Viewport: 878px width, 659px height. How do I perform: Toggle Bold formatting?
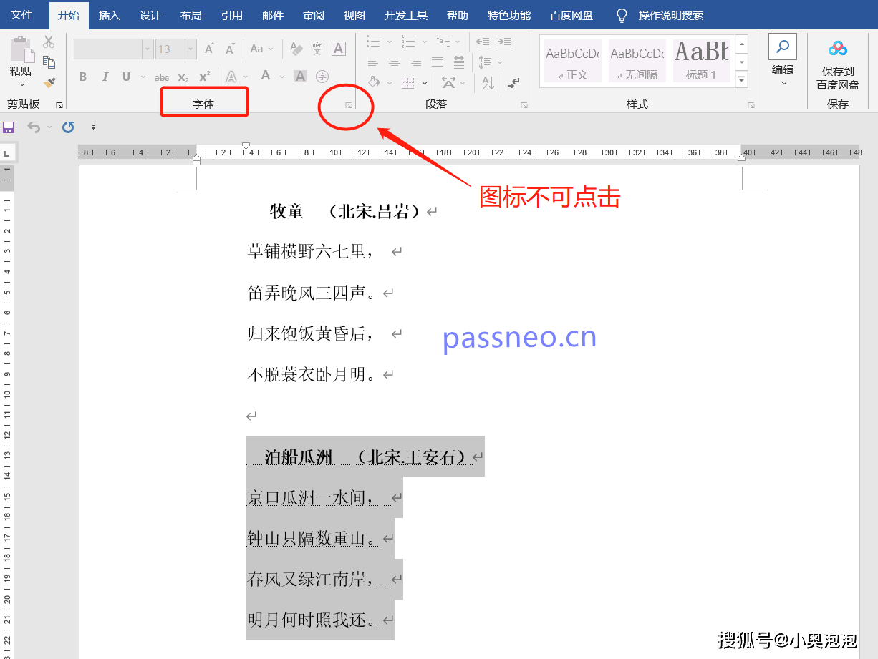tap(83, 77)
